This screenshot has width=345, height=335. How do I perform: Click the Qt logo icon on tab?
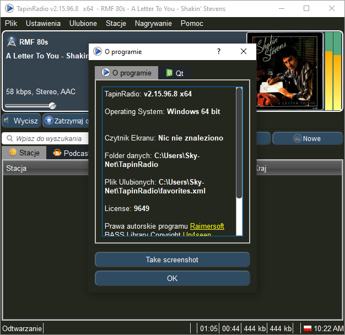[x=169, y=73]
